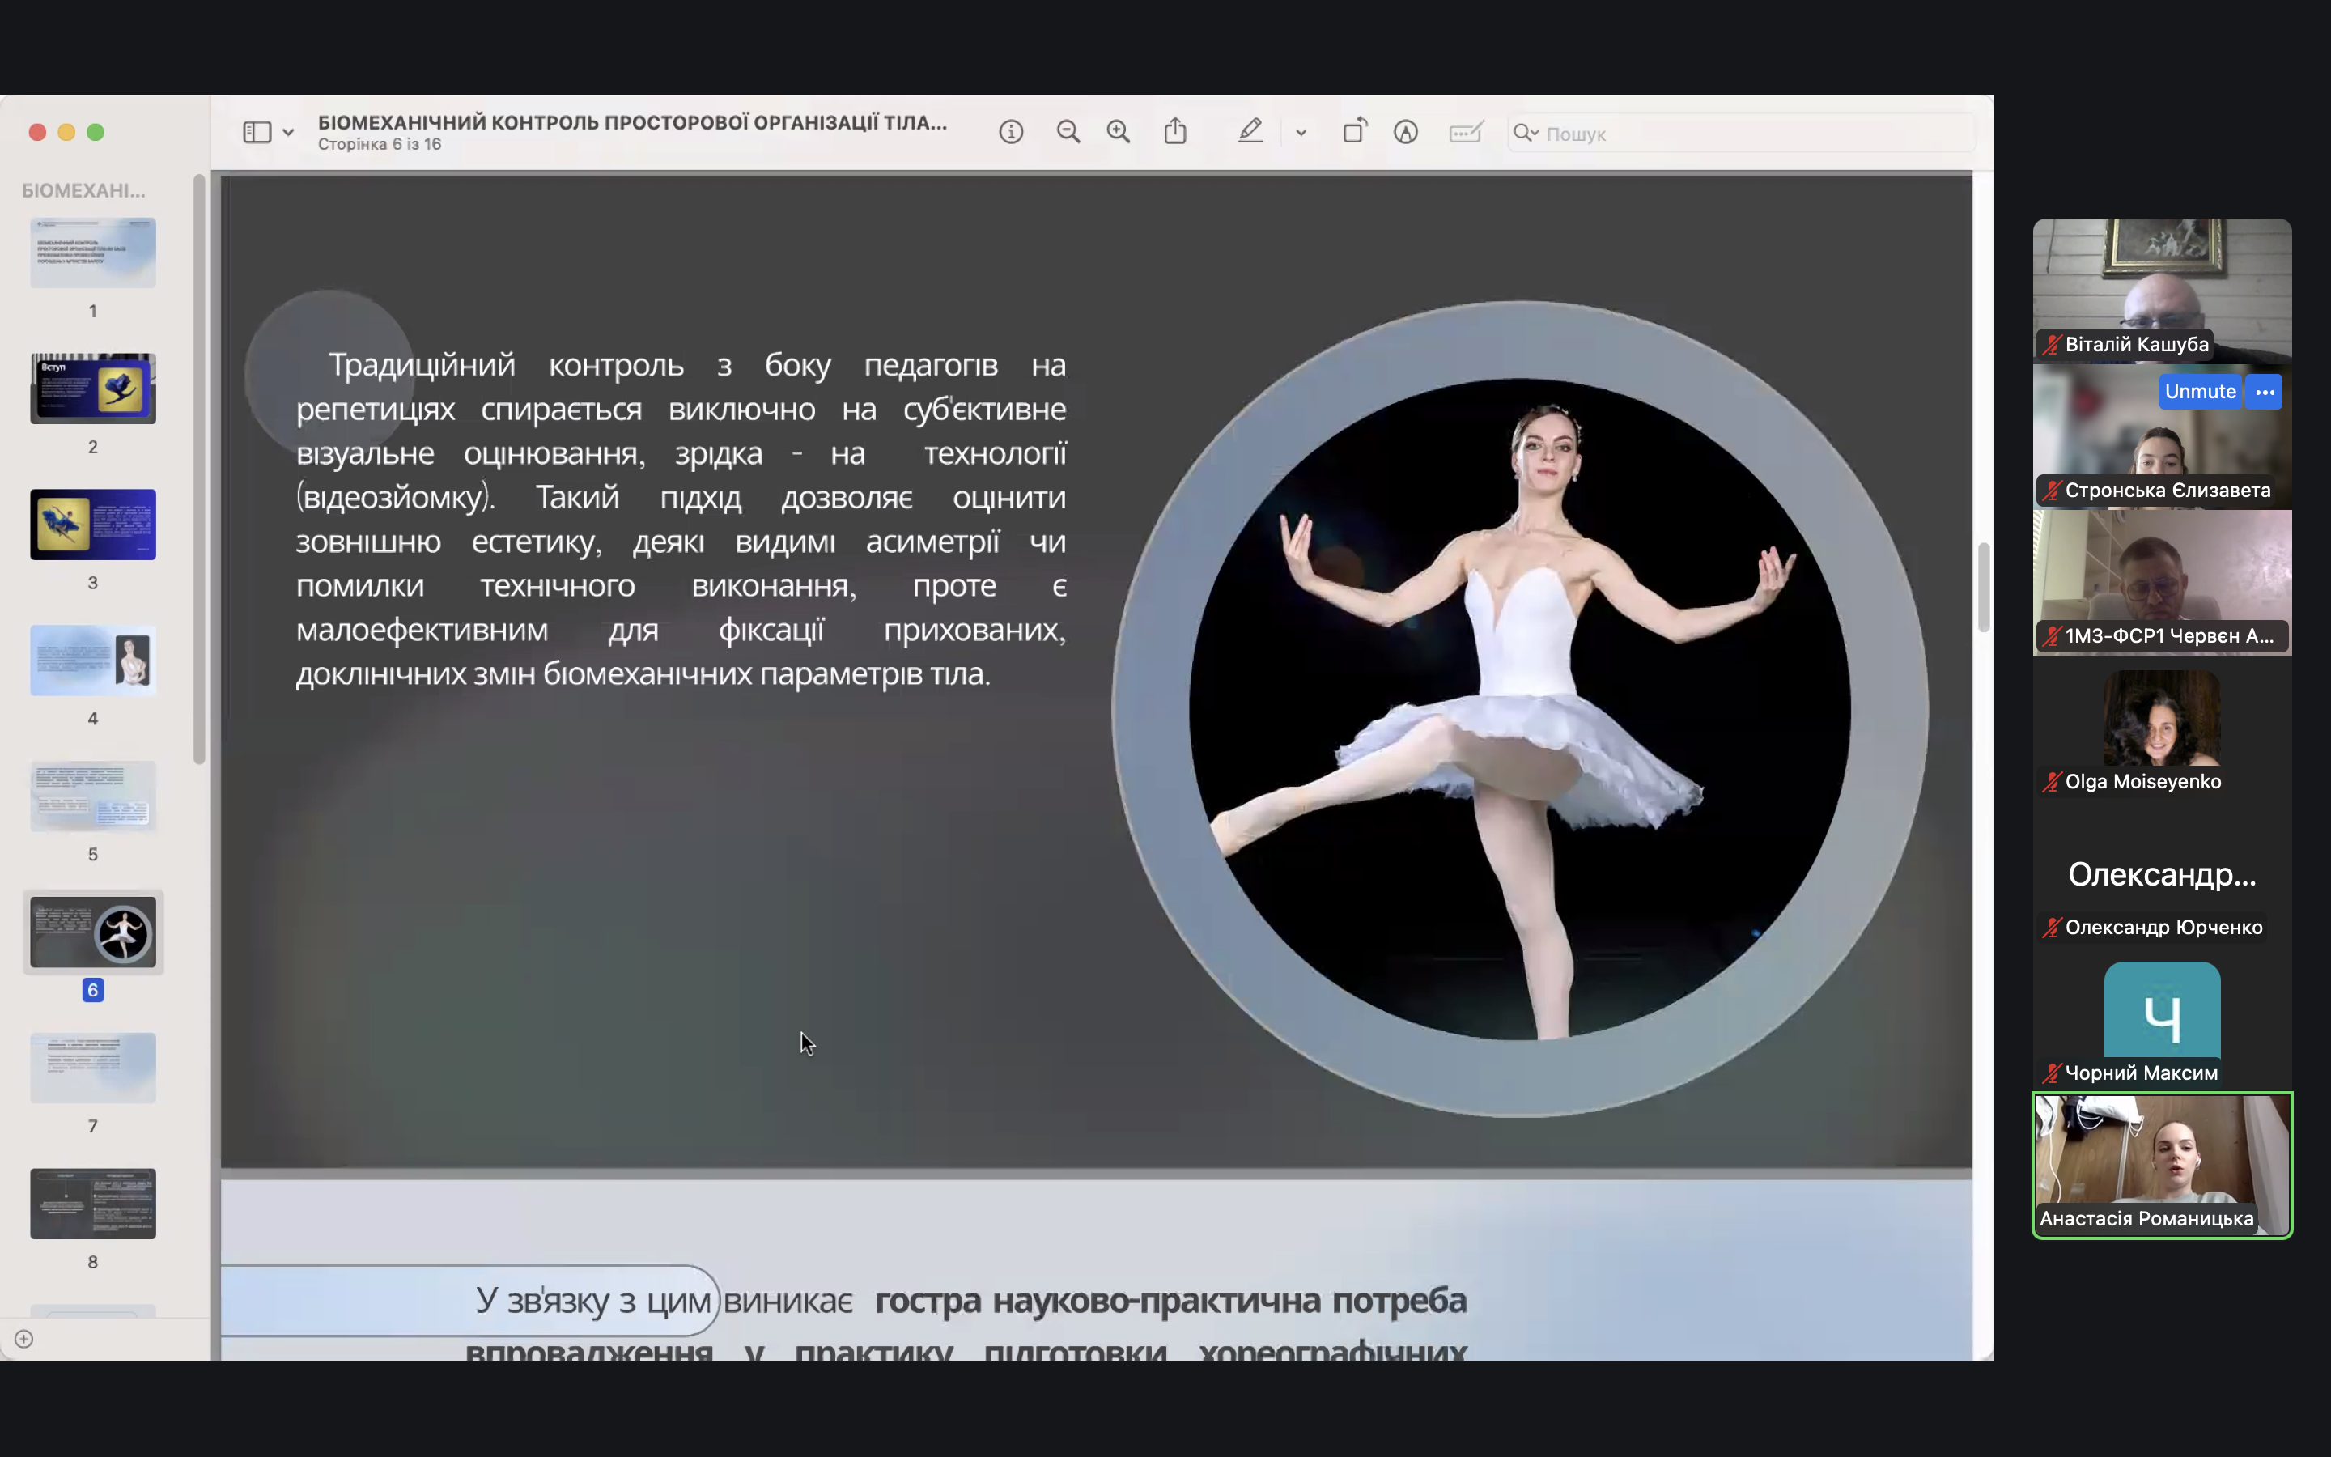Viewport: 2331px width, 1457px height.
Task: Select Віталій Кашуба video tile
Action: [2162, 290]
